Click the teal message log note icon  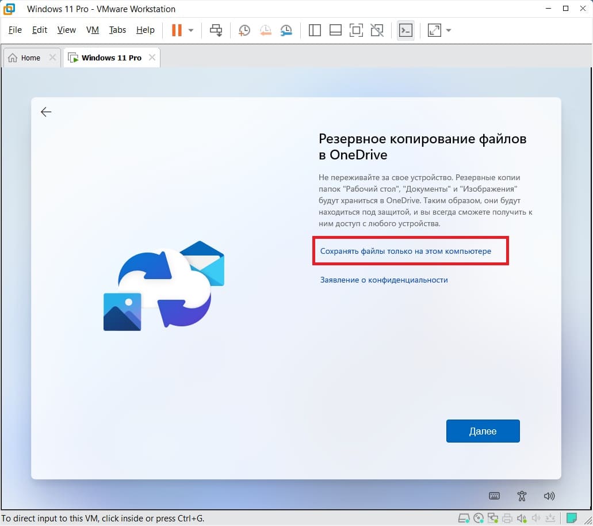572,518
